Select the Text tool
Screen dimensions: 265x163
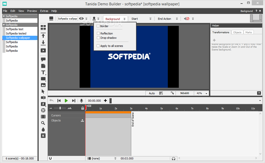pos(43,73)
